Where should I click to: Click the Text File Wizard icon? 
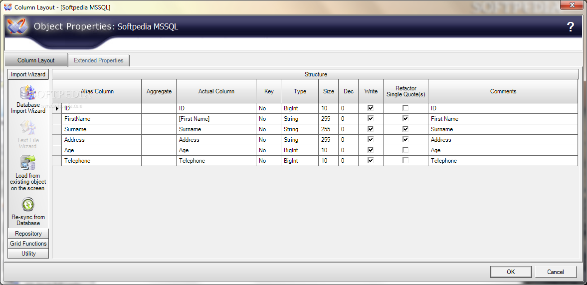coord(28,128)
